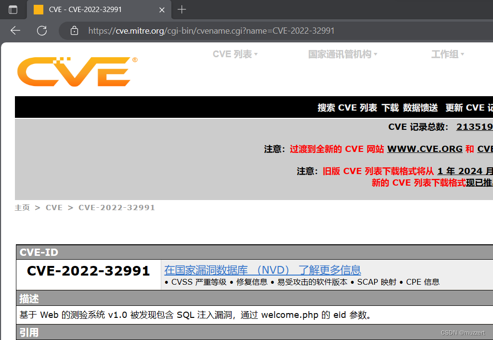
Task: Open the browser tab overview icon
Action: (x=13, y=10)
